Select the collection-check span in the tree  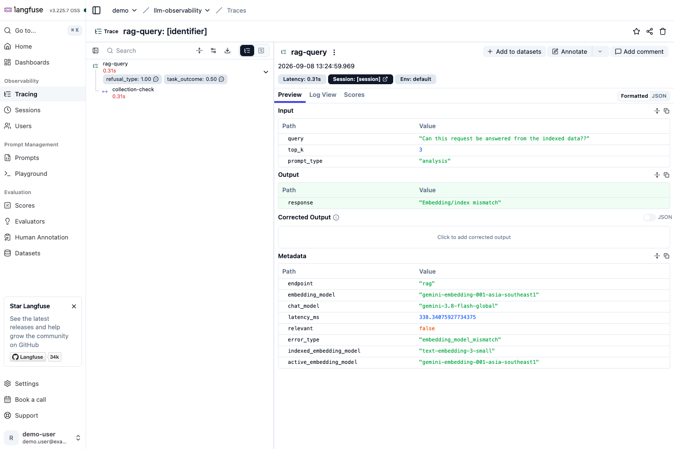(x=133, y=93)
